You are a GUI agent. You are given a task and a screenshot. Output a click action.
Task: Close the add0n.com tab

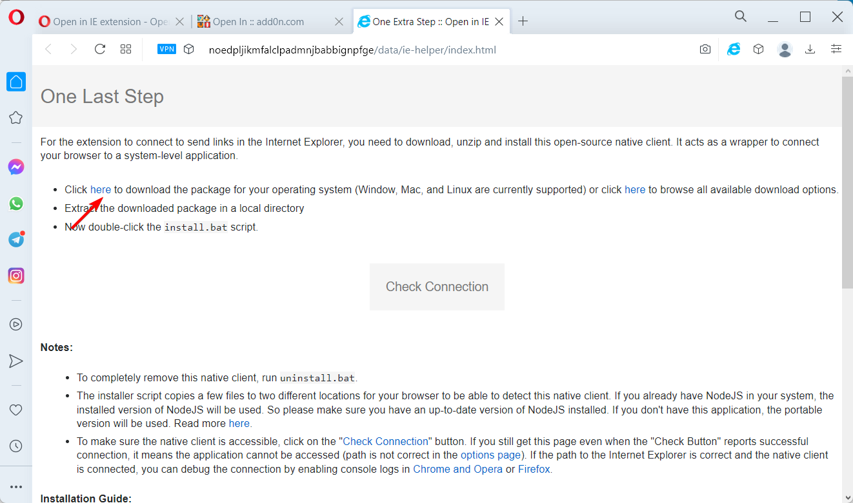[339, 22]
